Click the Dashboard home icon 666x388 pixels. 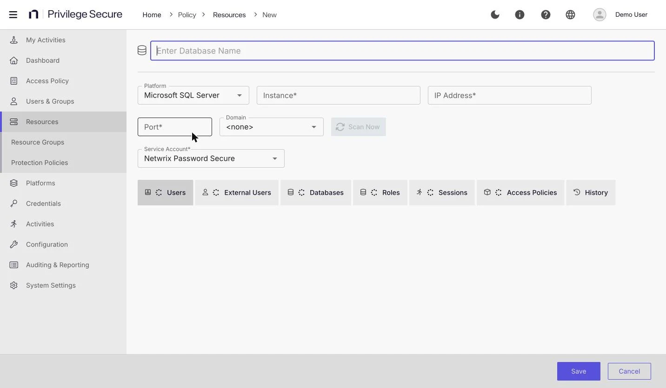tap(14, 60)
